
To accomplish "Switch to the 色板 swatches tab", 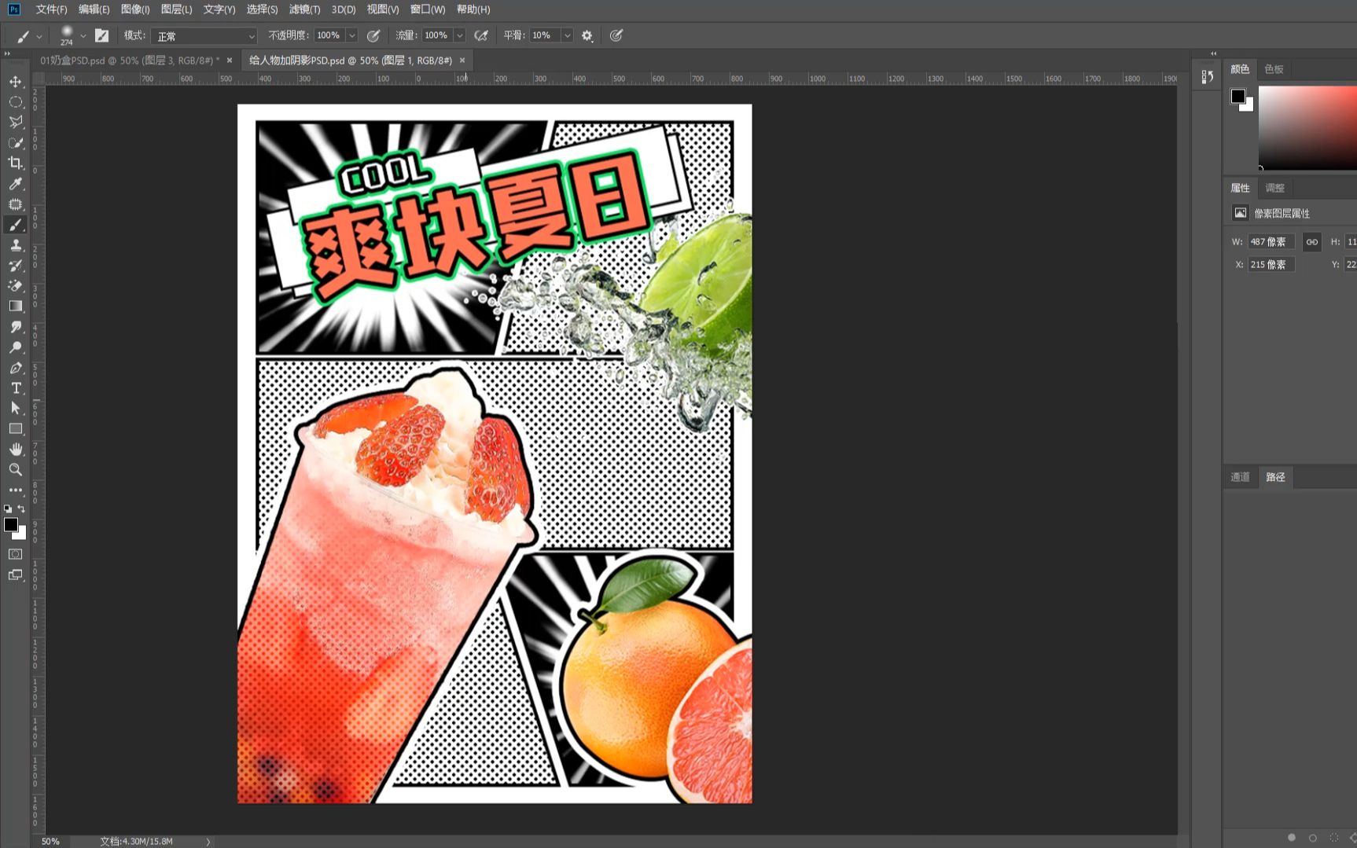I will pos(1274,69).
